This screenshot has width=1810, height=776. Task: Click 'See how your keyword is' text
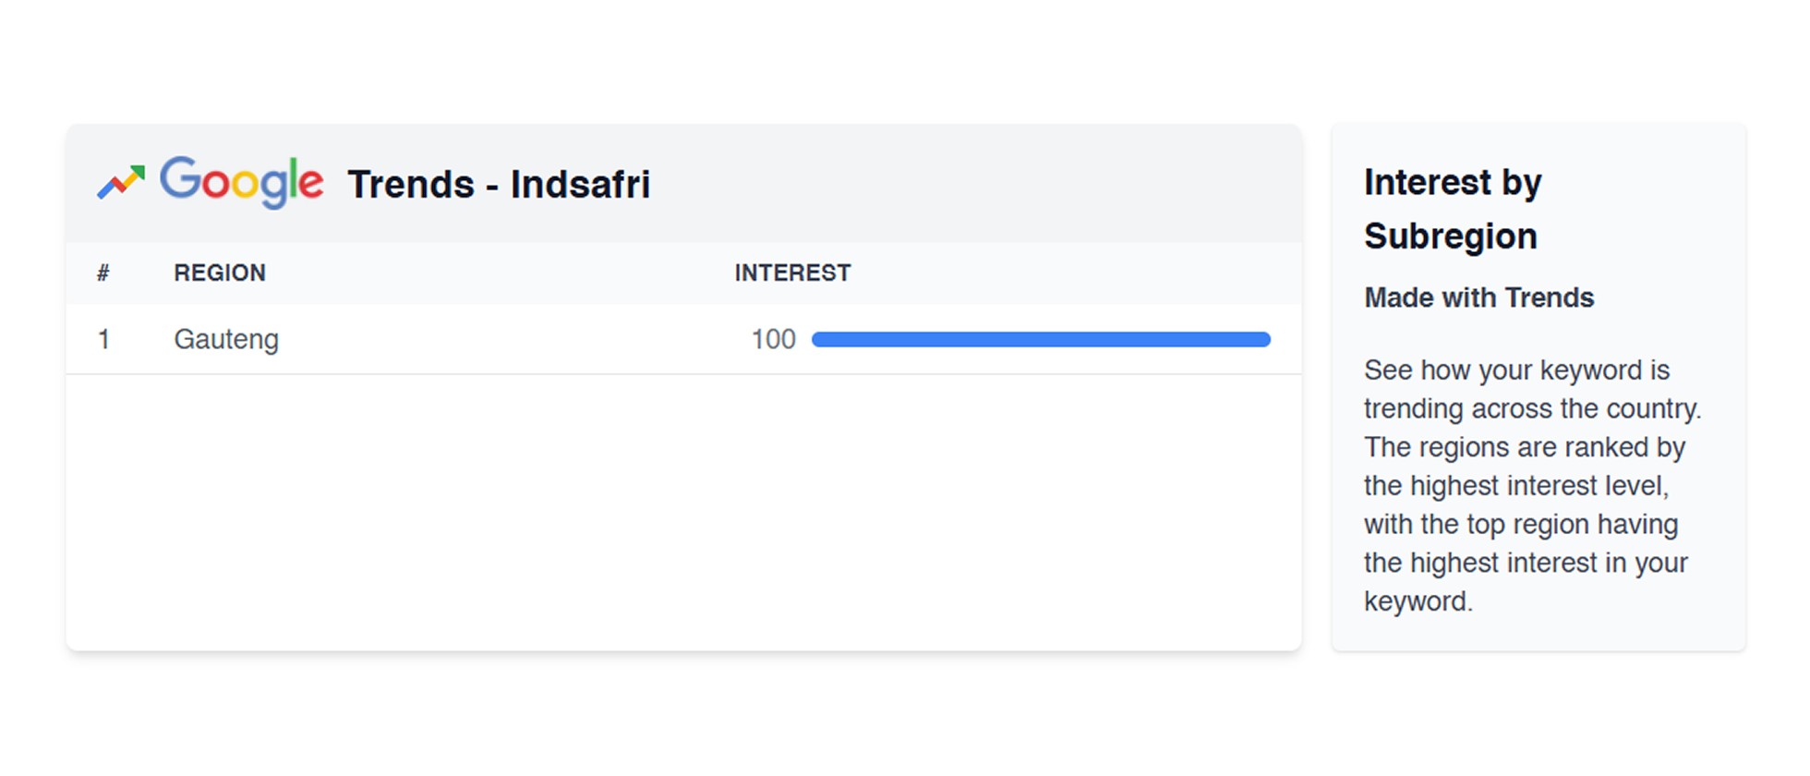1516,370
